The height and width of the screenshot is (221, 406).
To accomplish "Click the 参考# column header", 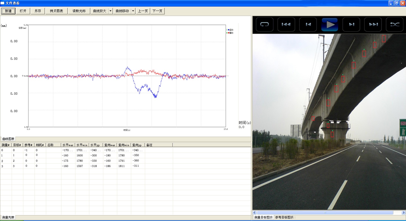I will point(29,145).
